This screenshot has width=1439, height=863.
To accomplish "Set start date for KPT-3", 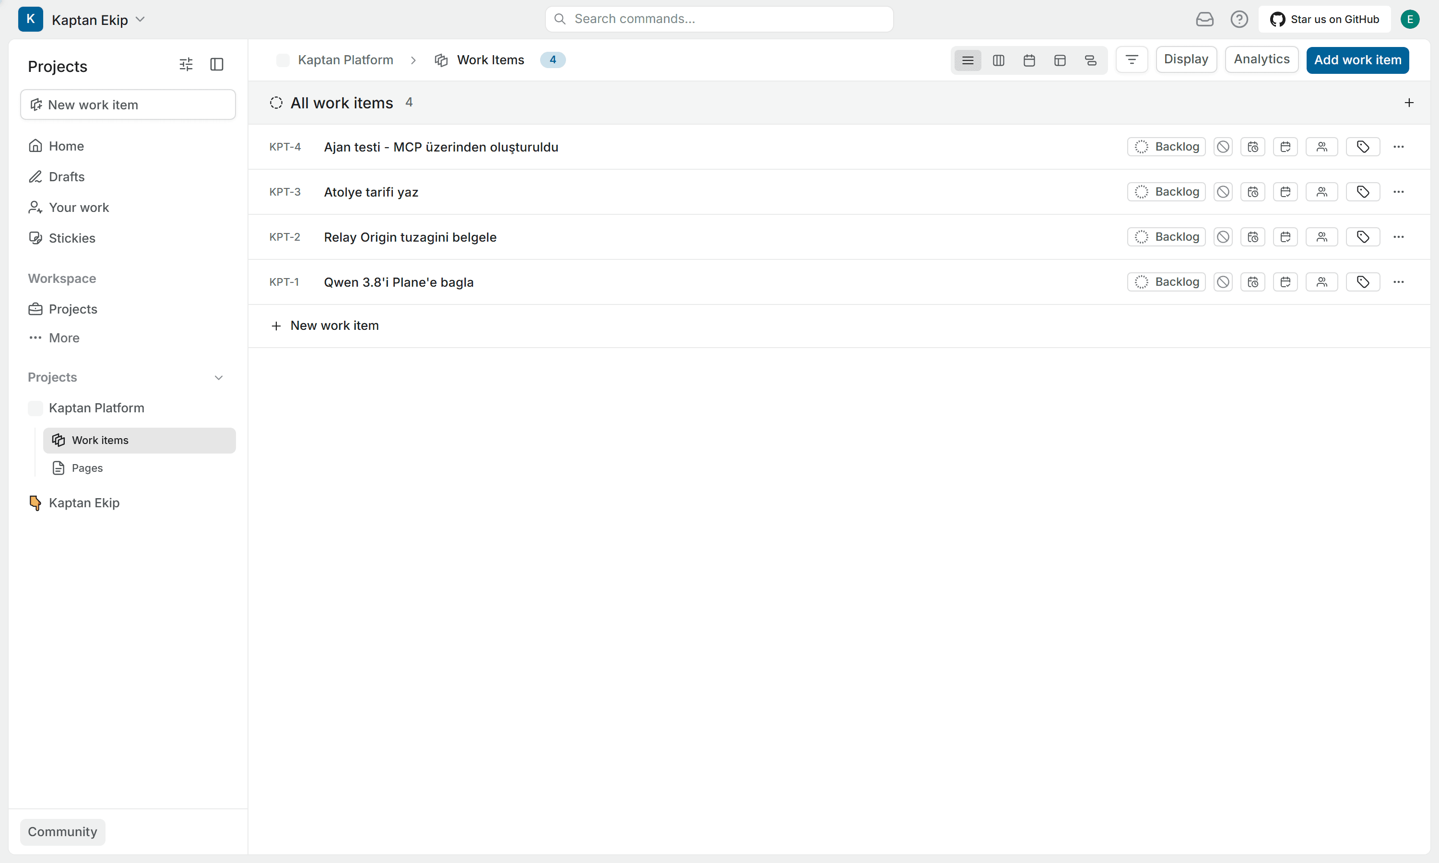I will click(x=1252, y=192).
